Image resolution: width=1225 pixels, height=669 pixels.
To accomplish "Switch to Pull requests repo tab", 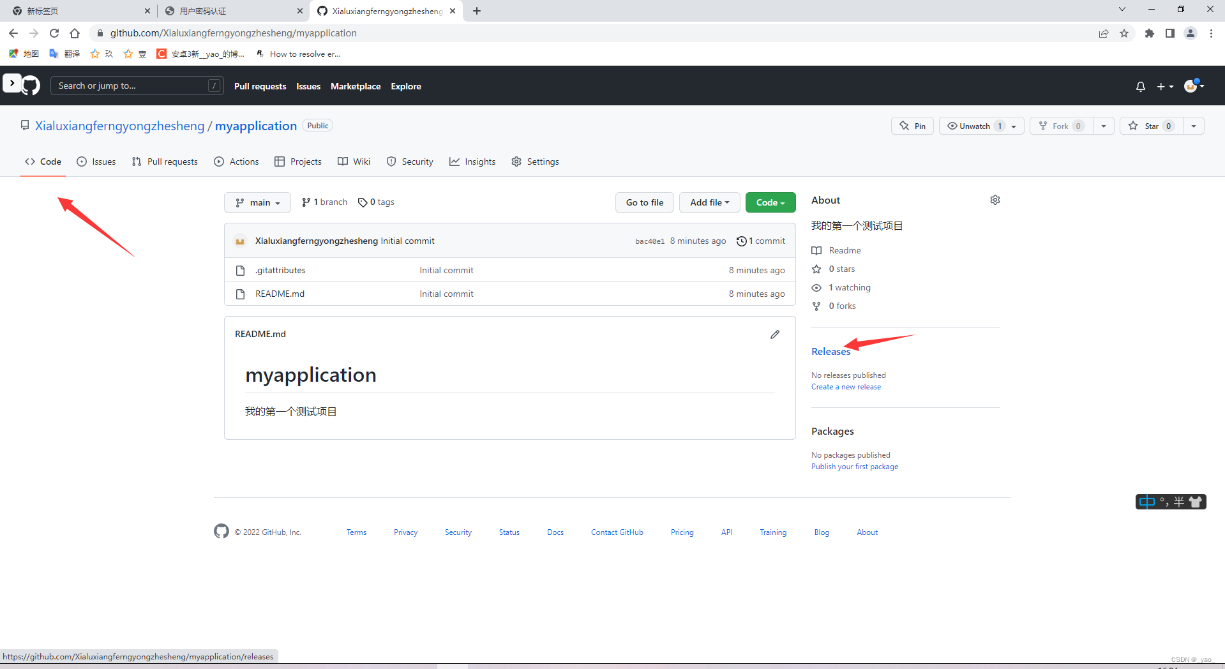I will (165, 162).
